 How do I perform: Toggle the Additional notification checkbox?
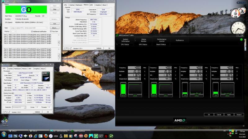[32, 32]
